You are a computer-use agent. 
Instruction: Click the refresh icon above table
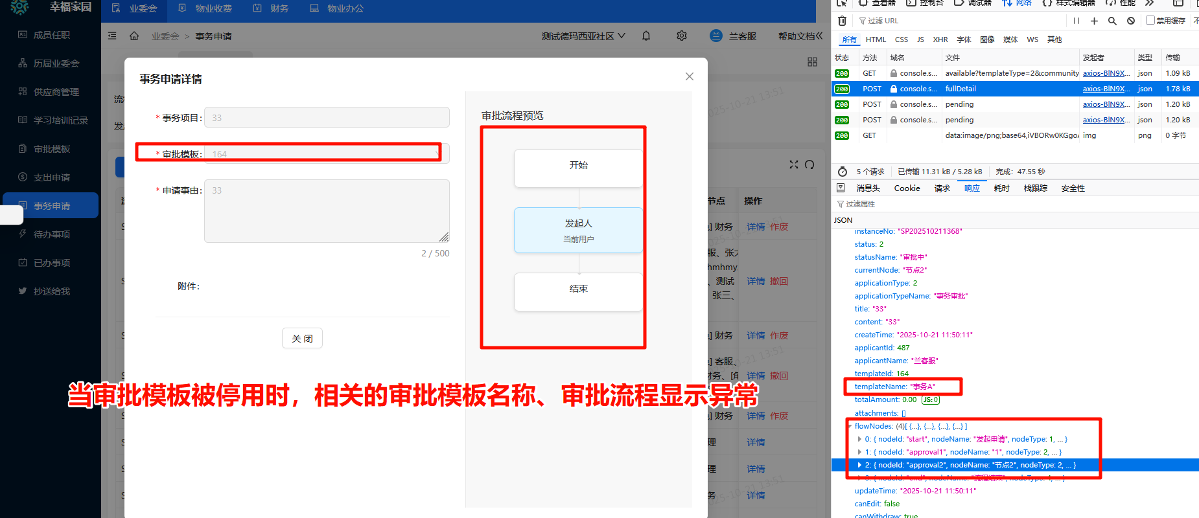pyautogui.click(x=809, y=164)
